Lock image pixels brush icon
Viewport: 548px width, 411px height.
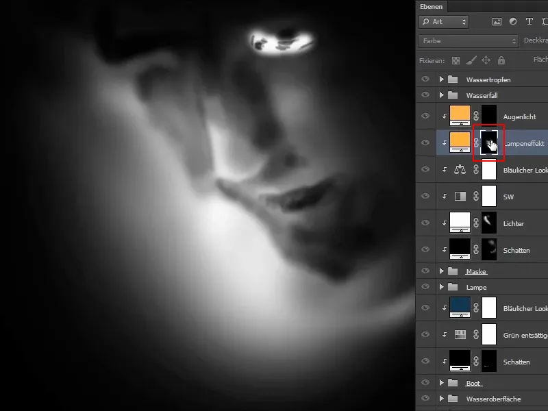coord(471,60)
